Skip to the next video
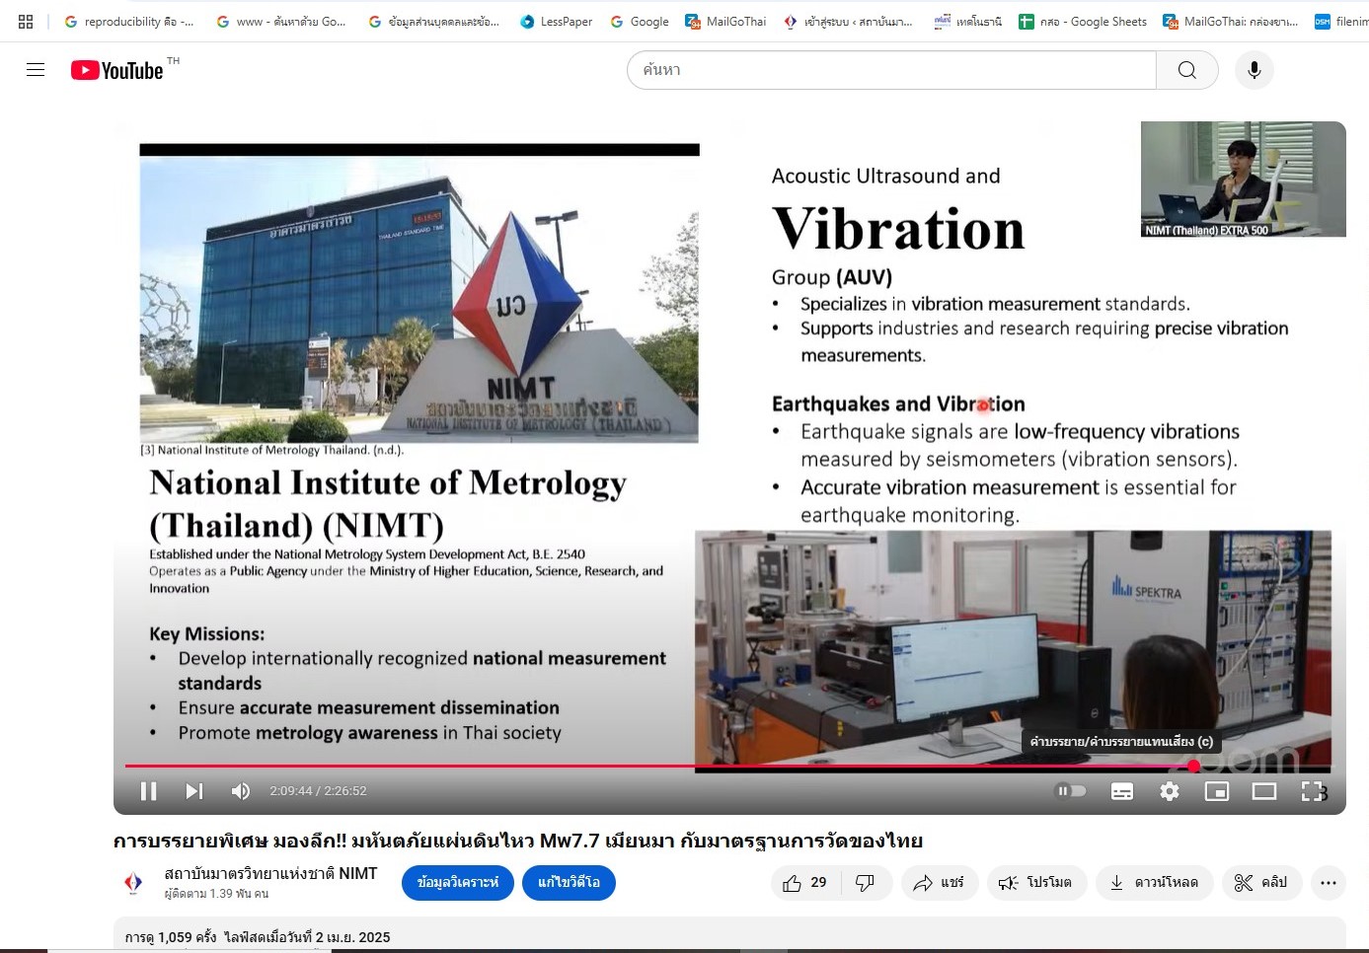1369x953 pixels. [194, 791]
